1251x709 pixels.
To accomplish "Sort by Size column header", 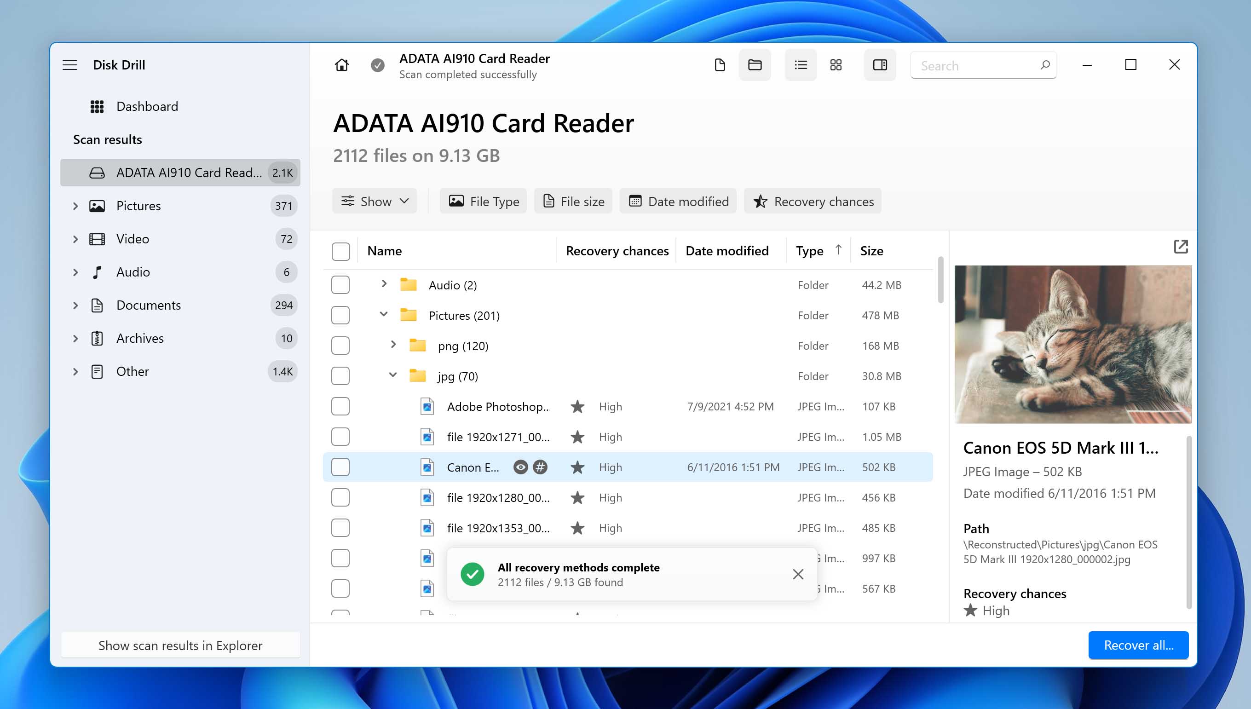I will [x=872, y=251].
